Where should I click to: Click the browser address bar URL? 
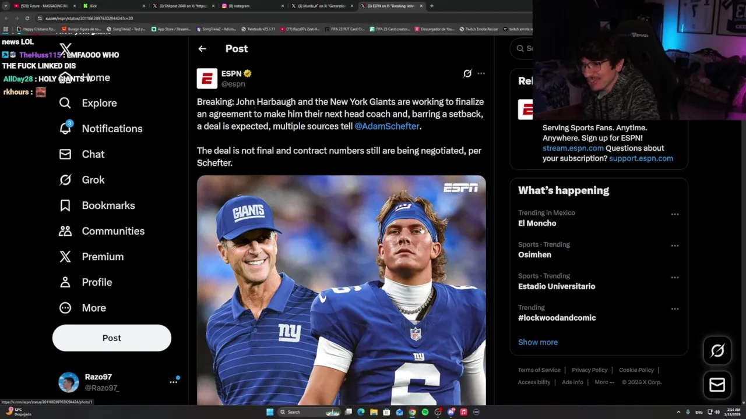89,18
